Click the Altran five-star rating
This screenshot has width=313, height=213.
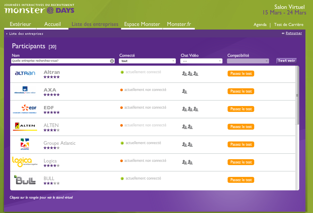coord(52,77)
